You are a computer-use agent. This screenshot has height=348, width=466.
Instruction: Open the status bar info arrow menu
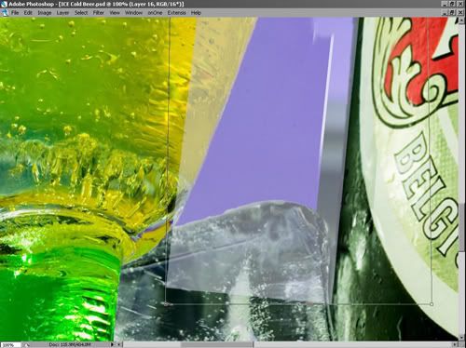112,344
